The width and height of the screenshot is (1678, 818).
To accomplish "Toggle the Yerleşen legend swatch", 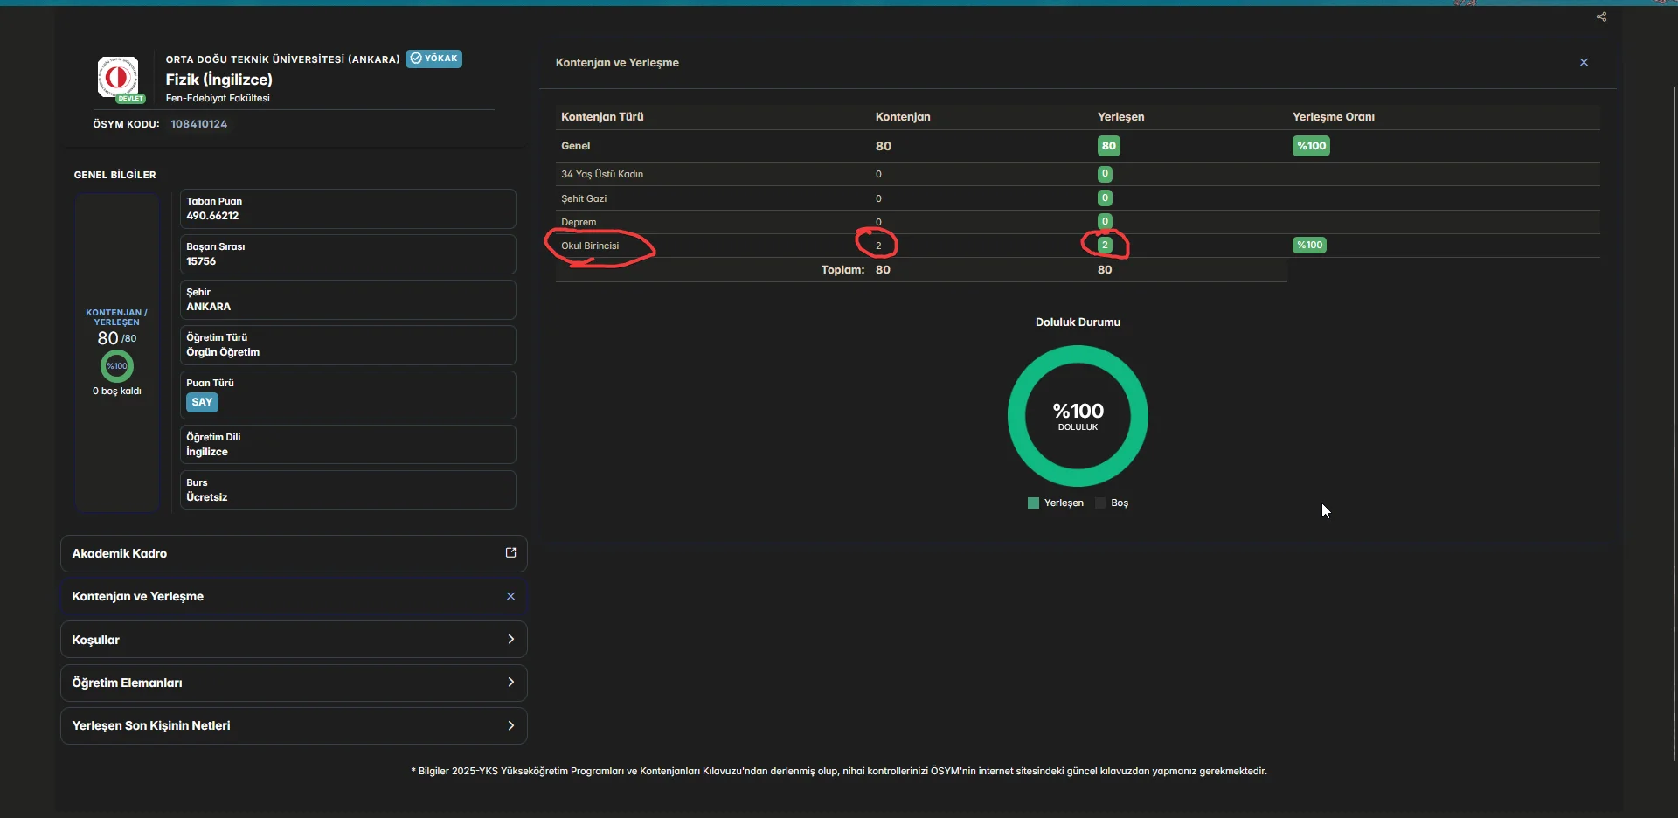I will tap(1033, 503).
